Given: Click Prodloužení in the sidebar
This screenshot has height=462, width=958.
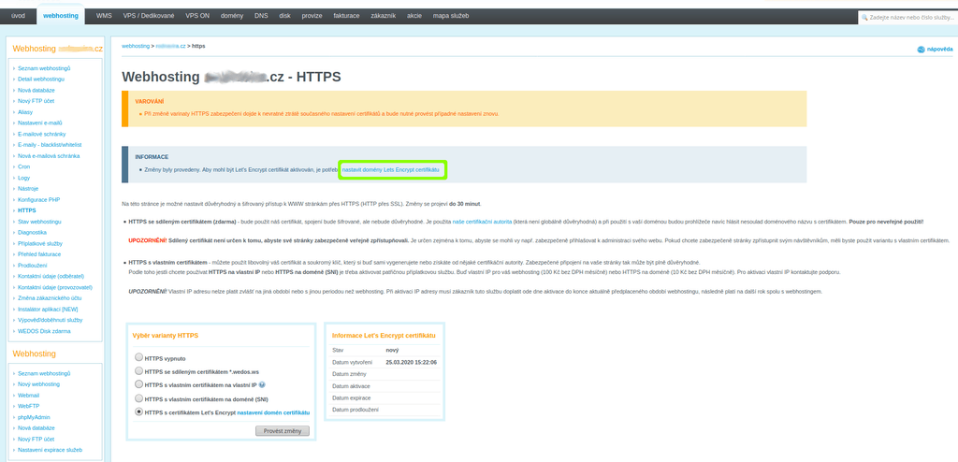Looking at the screenshot, I should [x=32, y=266].
